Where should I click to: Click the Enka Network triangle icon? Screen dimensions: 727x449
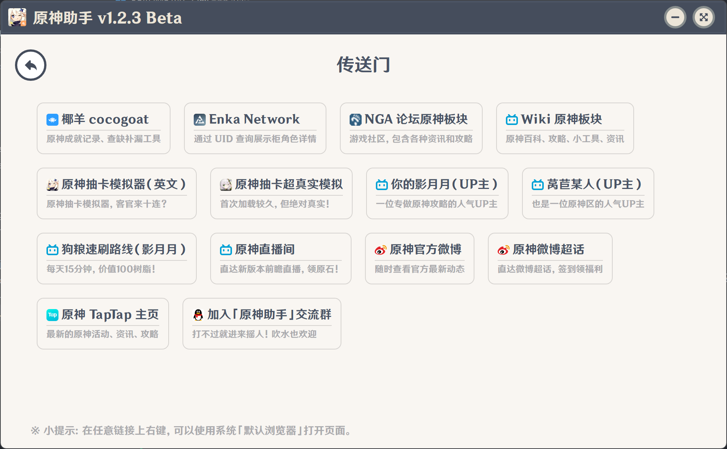200,120
